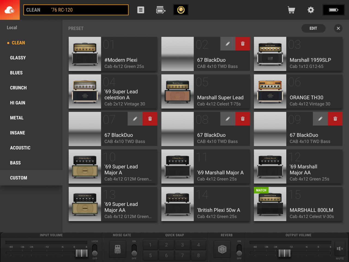Open the tuner knob icon
Image resolution: width=349 pixels, height=262 pixels.
tap(181, 10)
